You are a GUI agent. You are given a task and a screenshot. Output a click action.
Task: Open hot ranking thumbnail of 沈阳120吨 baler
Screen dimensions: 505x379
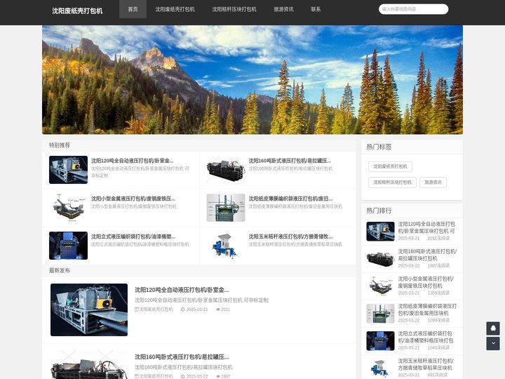(380, 232)
